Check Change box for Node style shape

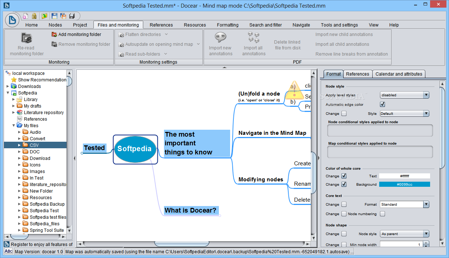(x=344, y=234)
